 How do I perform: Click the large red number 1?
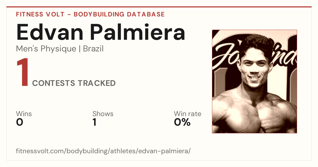[x=23, y=73]
